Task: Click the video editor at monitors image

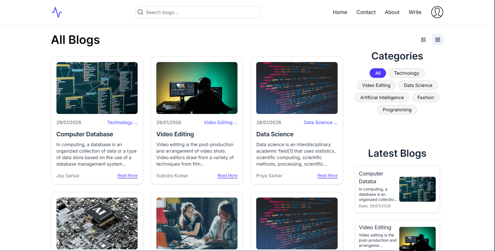Action: [x=197, y=88]
